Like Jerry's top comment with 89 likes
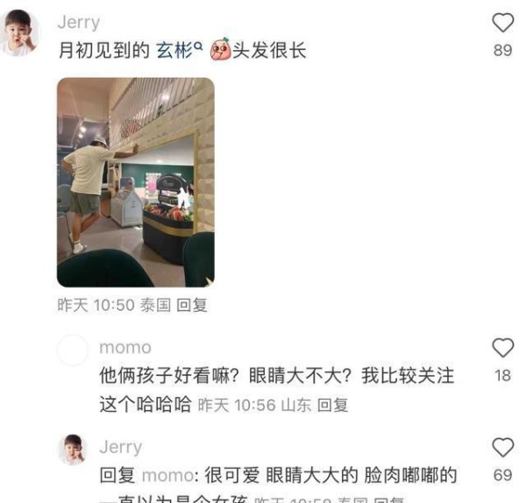526x503 pixels. (x=503, y=23)
